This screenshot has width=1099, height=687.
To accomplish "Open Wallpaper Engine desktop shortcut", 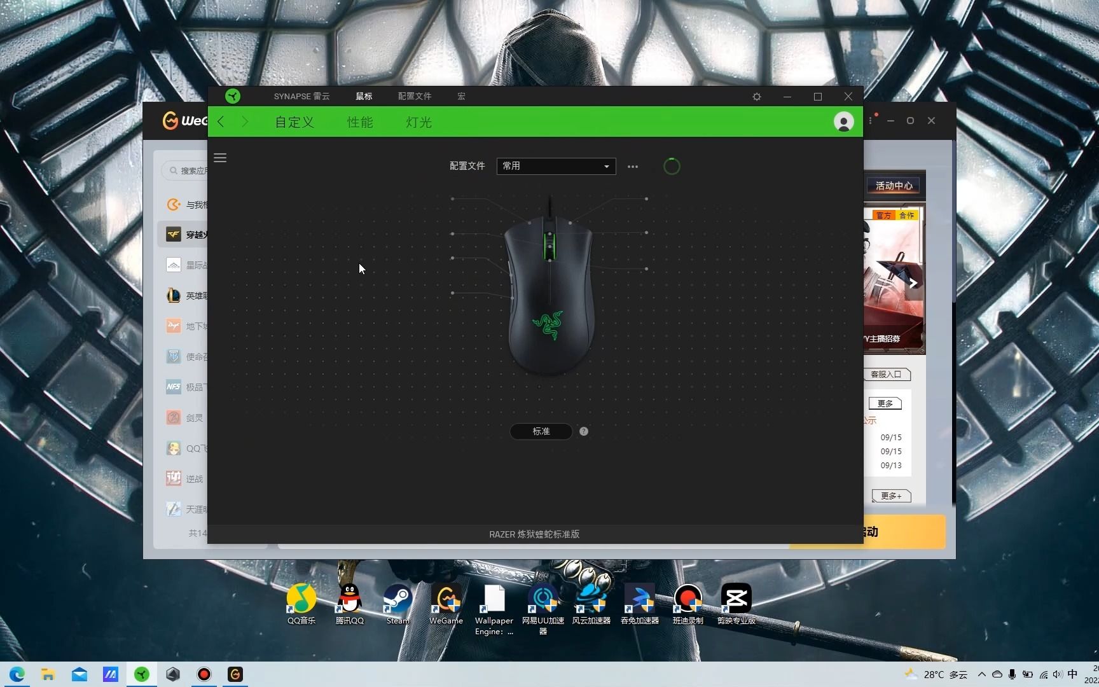I will click(494, 609).
